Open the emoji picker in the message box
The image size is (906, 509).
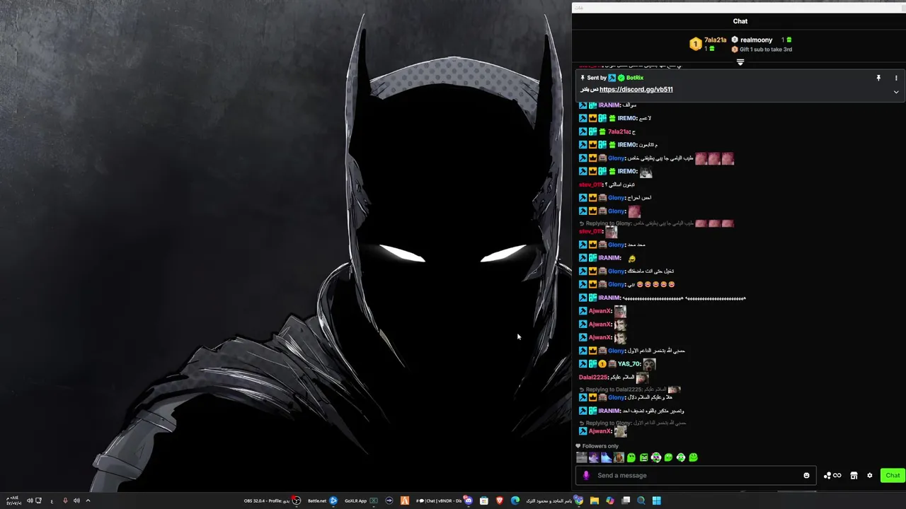tap(806, 475)
